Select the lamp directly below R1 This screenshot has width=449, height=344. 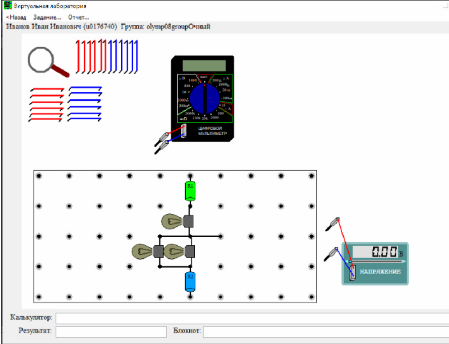point(178,222)
